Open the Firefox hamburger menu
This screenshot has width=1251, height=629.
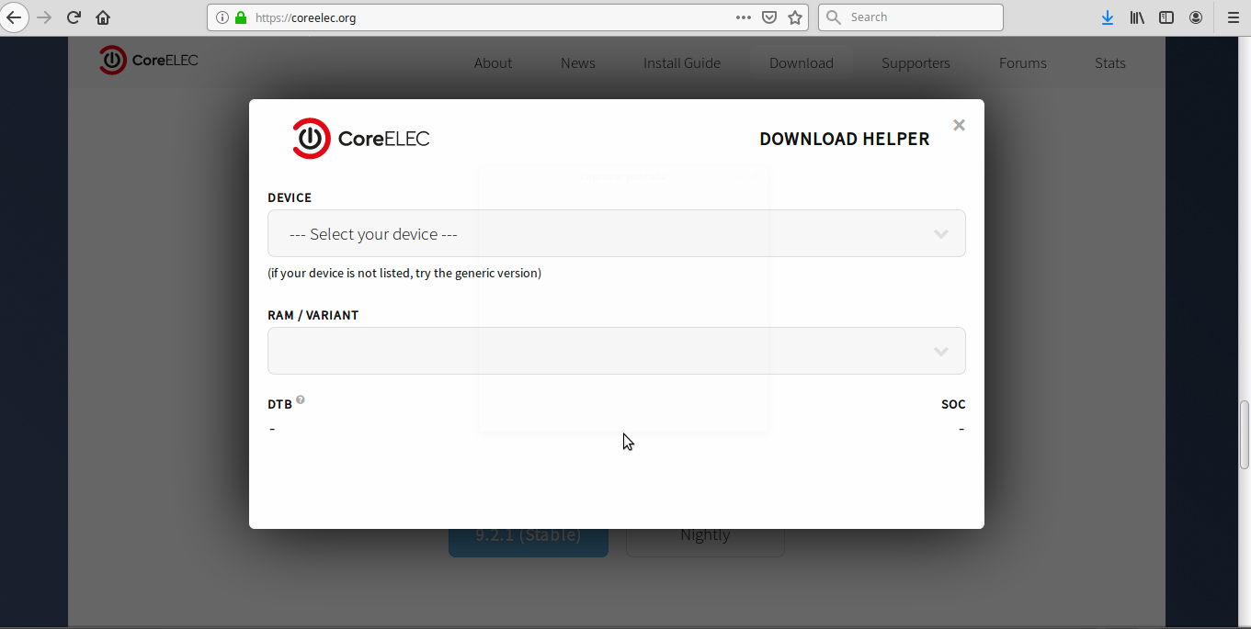click(x=1234, y=17)
